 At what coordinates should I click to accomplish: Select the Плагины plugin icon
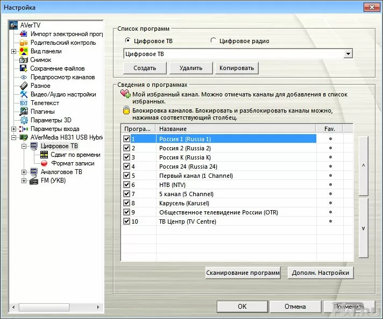(24, 112)
